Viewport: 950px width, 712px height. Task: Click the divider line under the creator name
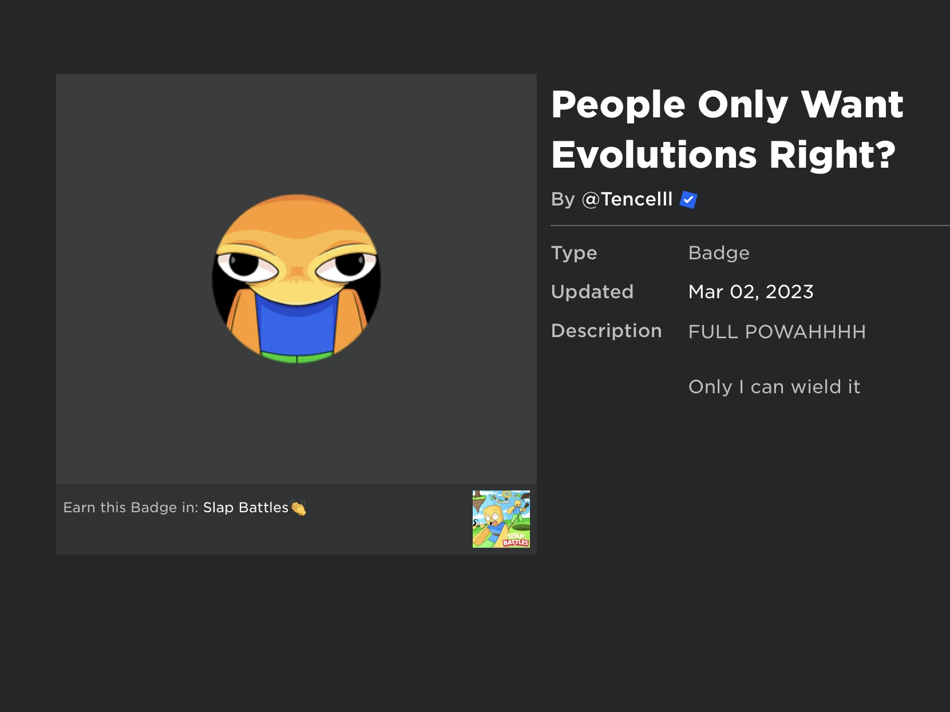pyautogui.click(x=744, y=226)
